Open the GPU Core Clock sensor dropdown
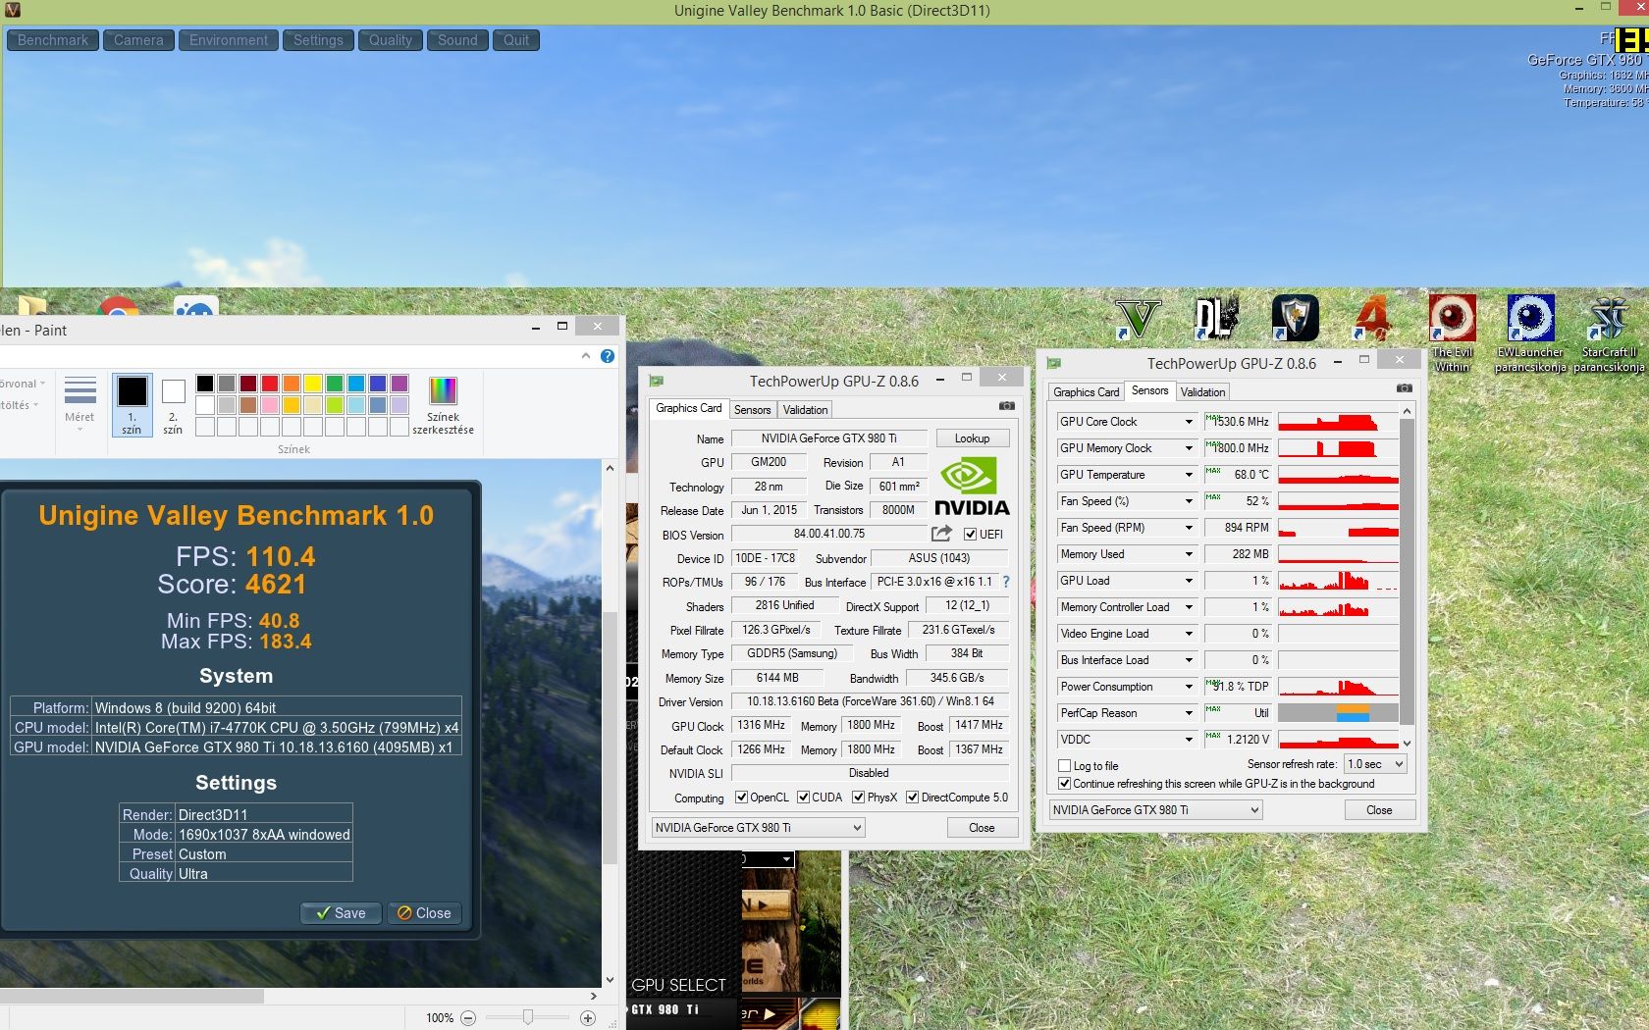1649x1030 pixels. coord(1189,422)
